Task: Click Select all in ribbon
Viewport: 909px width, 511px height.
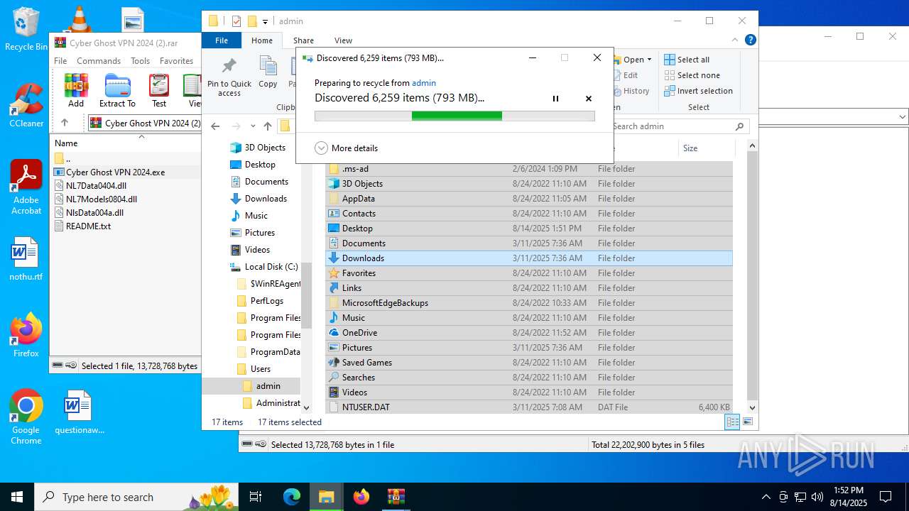Action: click(687, 60)
